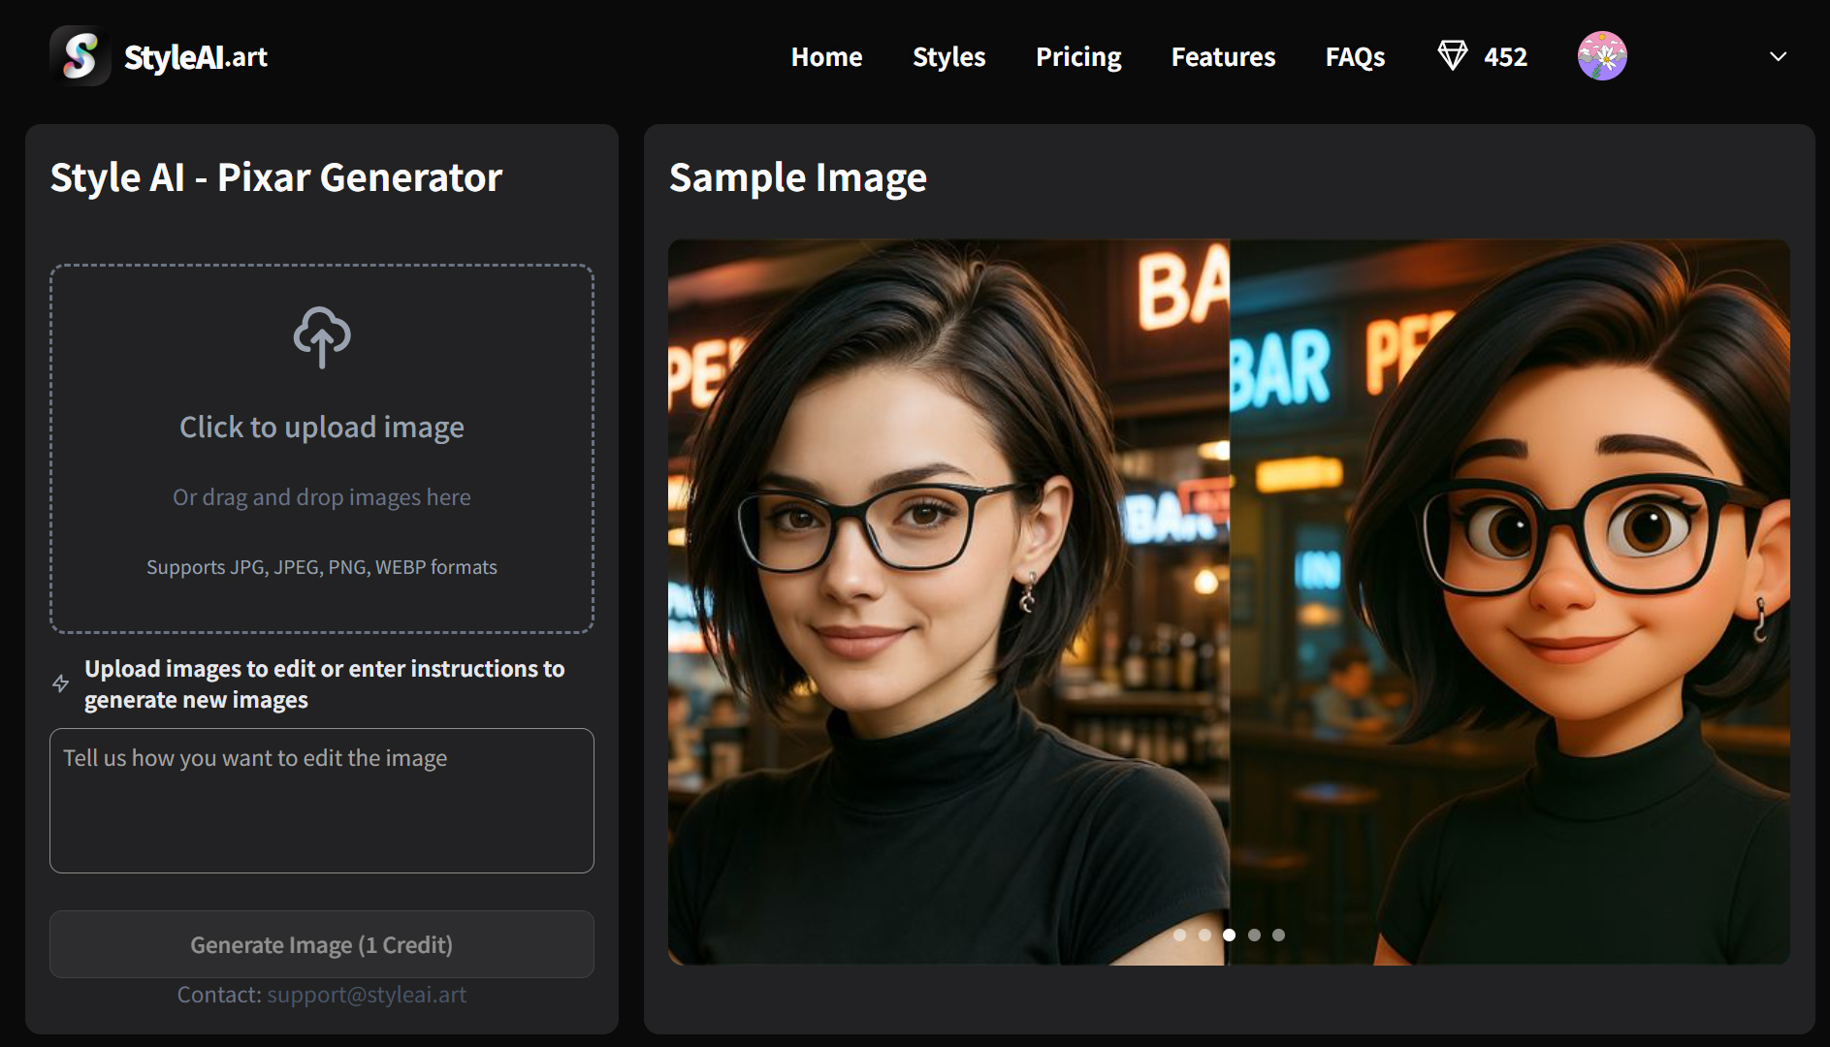Open the user profile avatar
The image size is (1830, 1047).
[1601, 56]
